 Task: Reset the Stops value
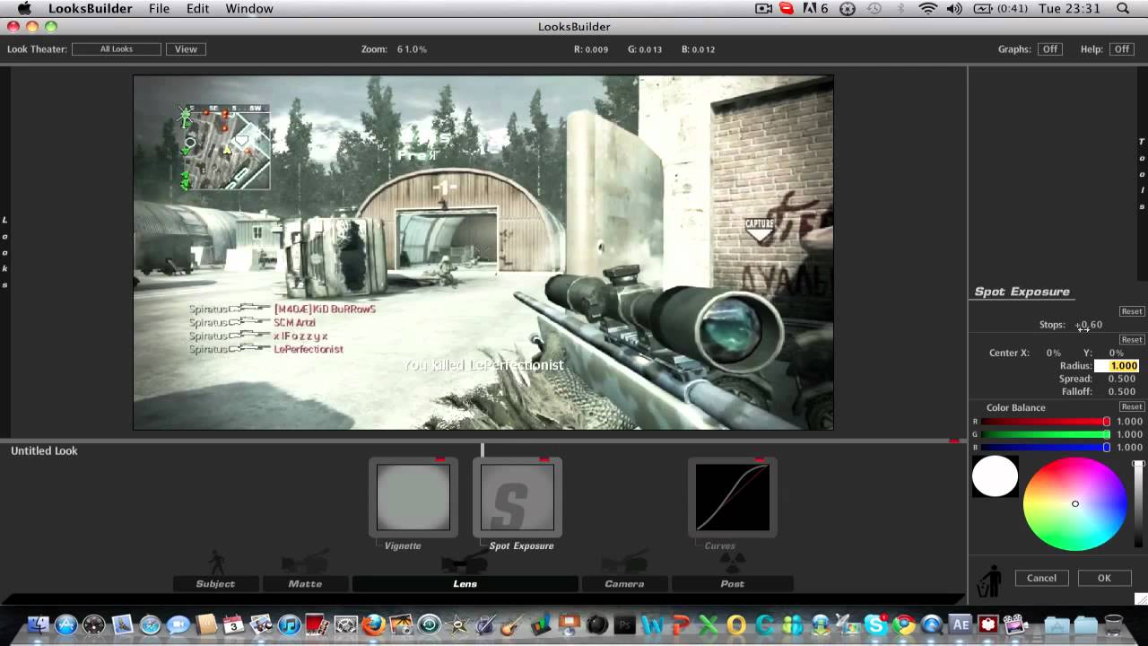[x=1132, y=311]
